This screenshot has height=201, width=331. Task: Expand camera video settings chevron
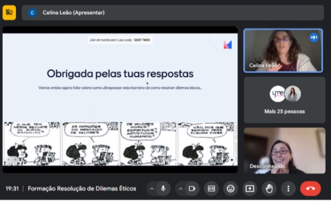(181, 189)
